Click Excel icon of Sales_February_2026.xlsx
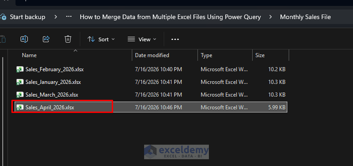353x166 pixels. (x=20, y=69)
